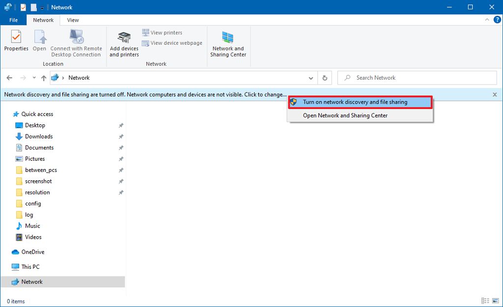Click the 0 items status text
503x307 pixels.
pyautogui.click(x=16, y=301)
